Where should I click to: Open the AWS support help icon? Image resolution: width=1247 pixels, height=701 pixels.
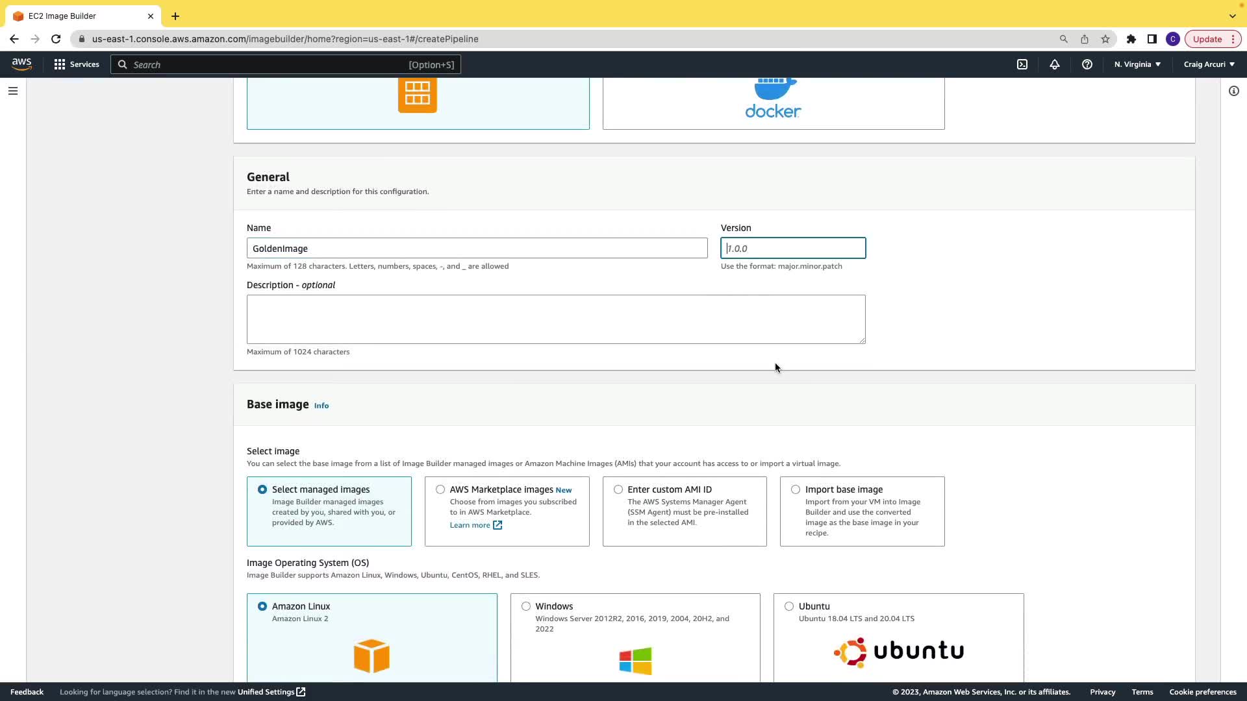pyautogui.click(x=1087, y=64)
